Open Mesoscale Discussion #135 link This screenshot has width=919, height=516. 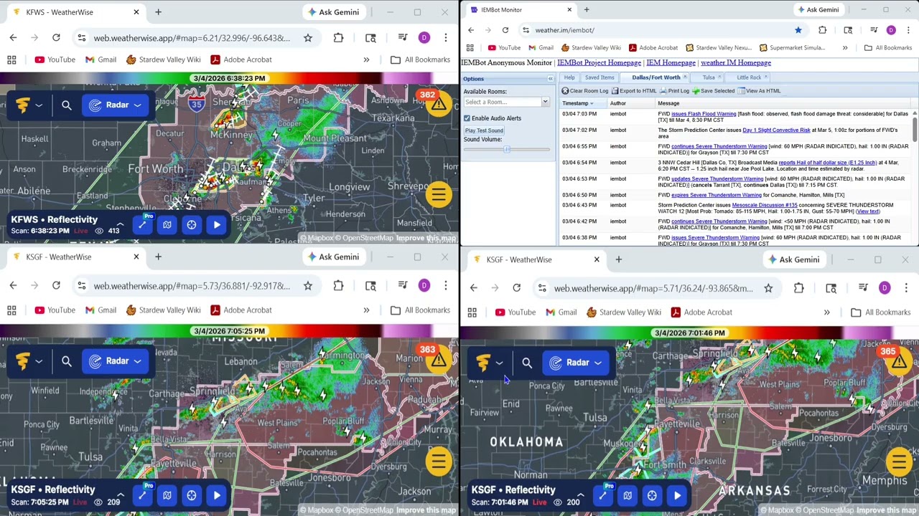(765, 205)
